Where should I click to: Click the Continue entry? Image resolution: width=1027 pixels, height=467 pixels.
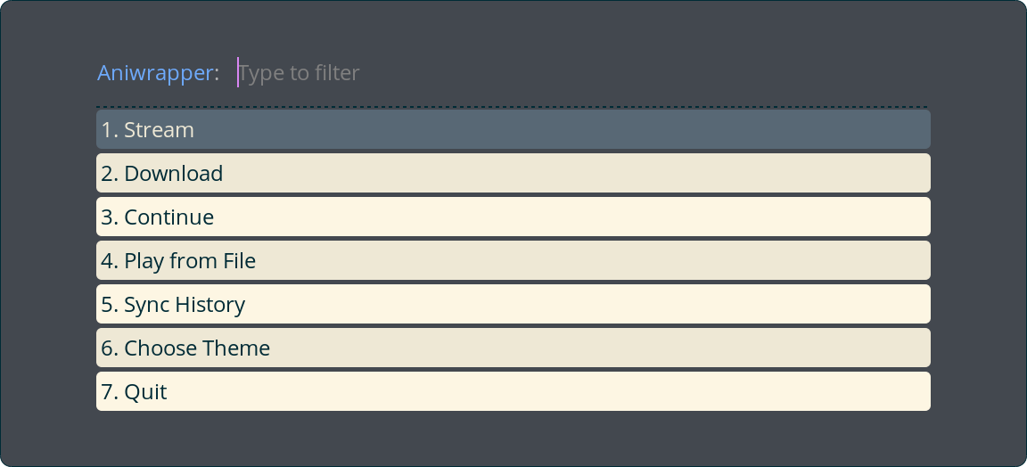(513, 217)
